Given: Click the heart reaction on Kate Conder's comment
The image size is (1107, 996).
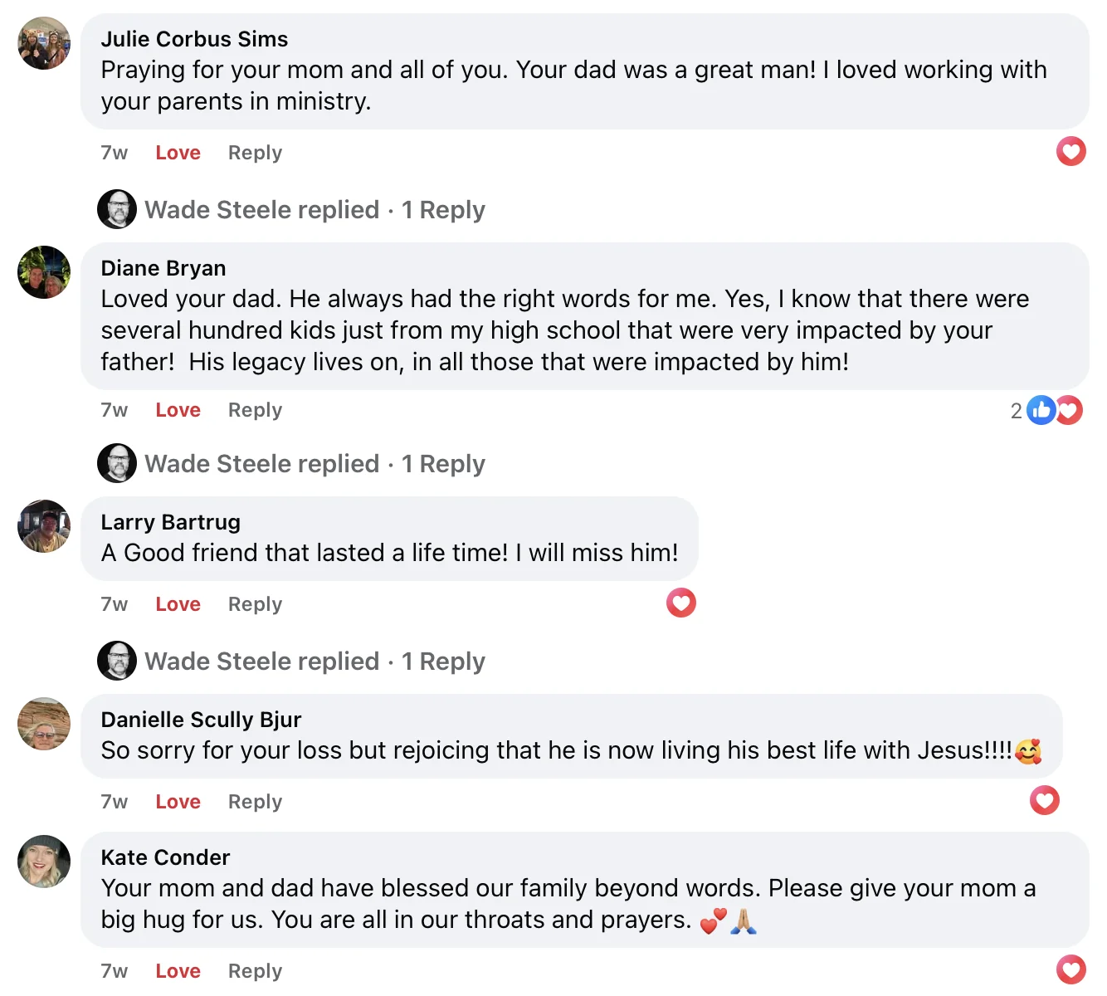Looking at the screenshot, I should (x=1070, y=969).
